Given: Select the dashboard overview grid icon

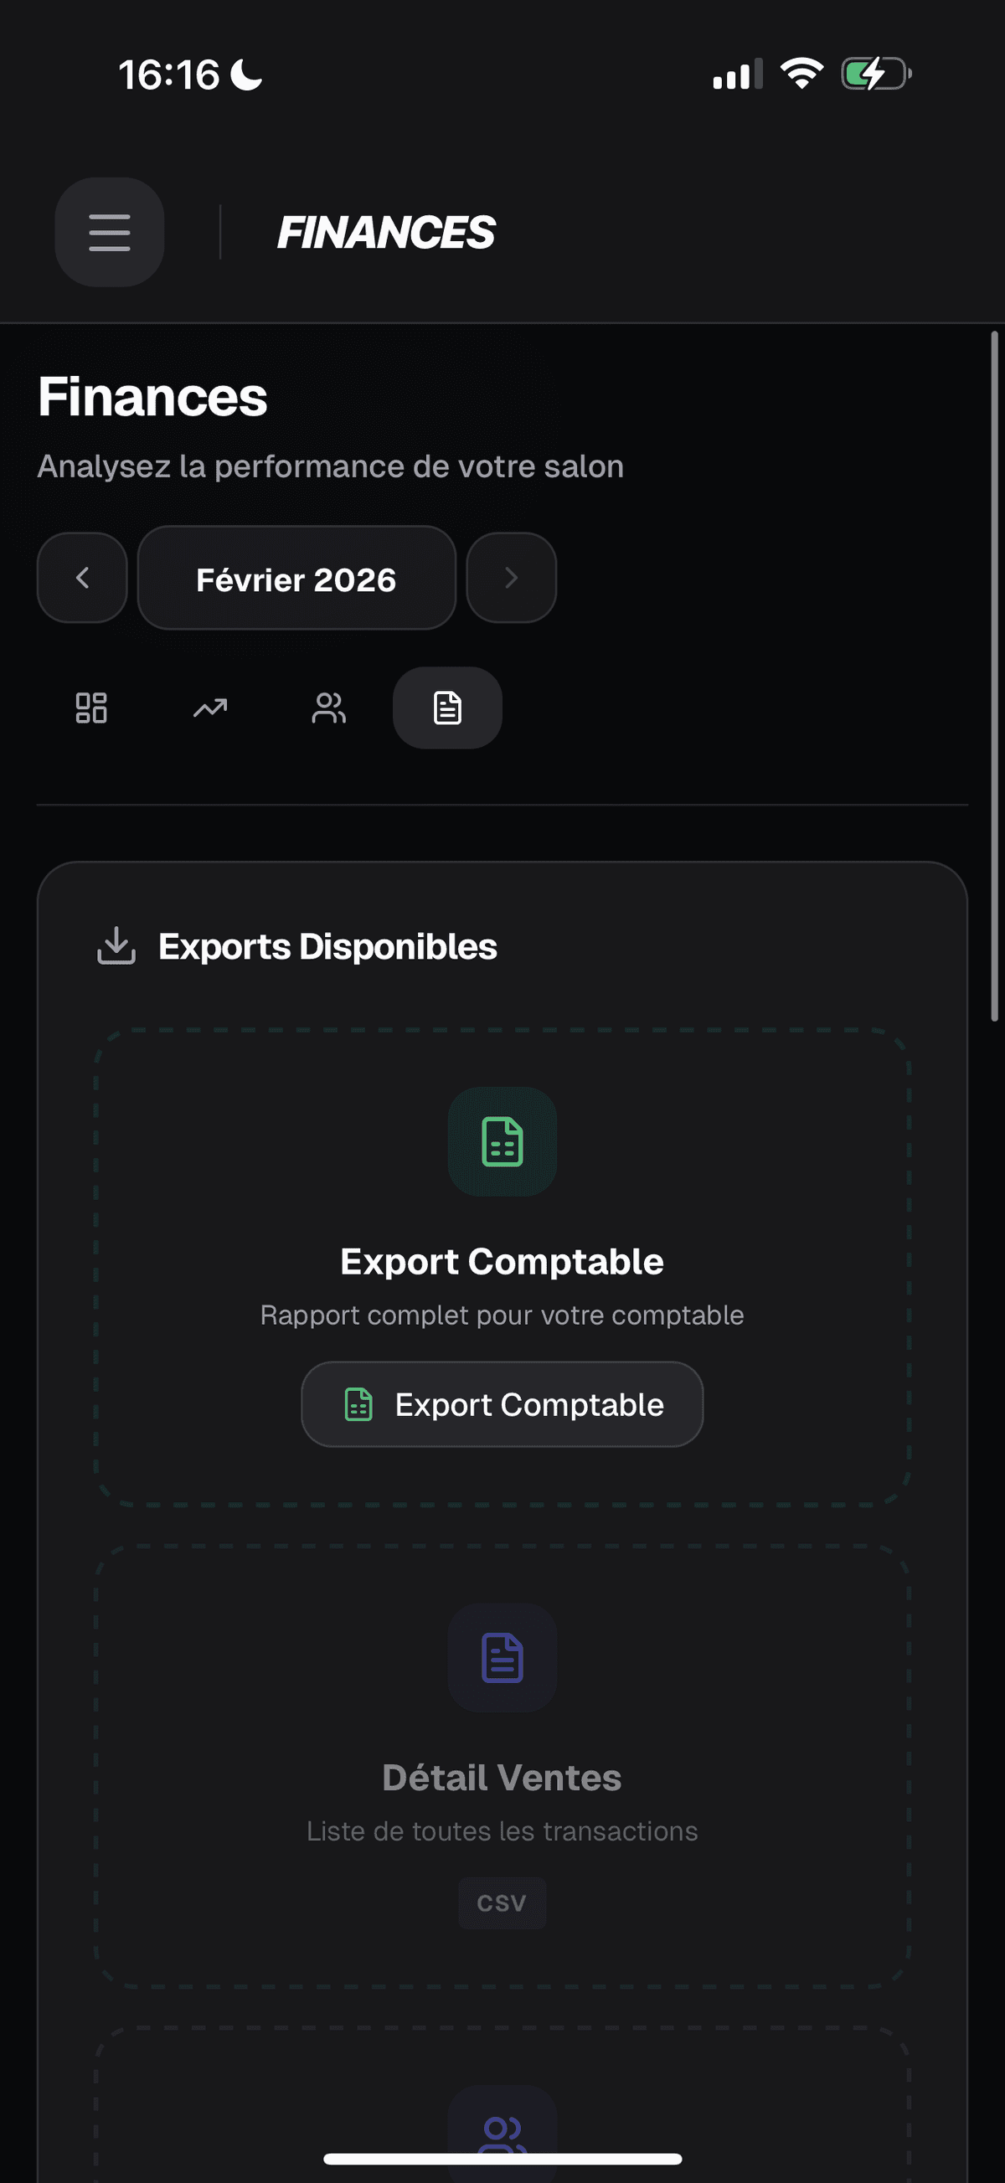Looking at the screenshot, I should pyautogui.click(x=91, y=708).
